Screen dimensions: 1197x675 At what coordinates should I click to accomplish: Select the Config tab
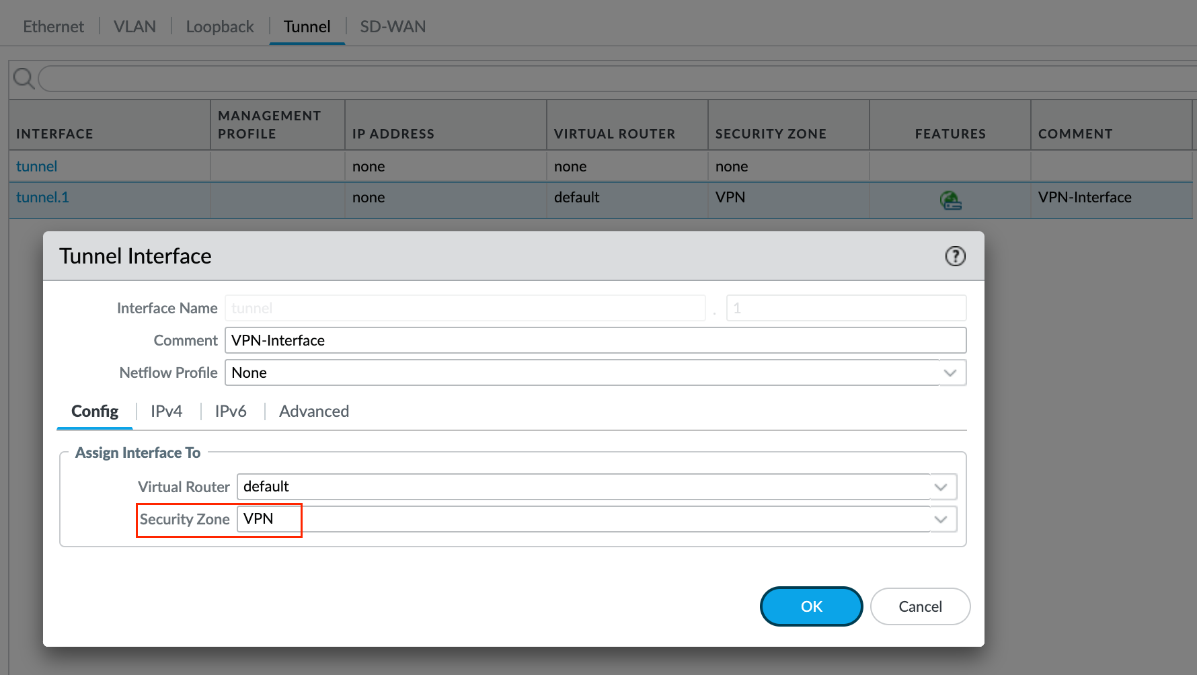94,411
